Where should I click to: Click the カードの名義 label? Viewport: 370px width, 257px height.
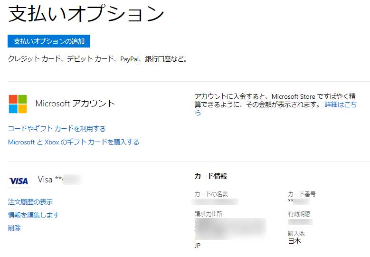tap(211, 194)
